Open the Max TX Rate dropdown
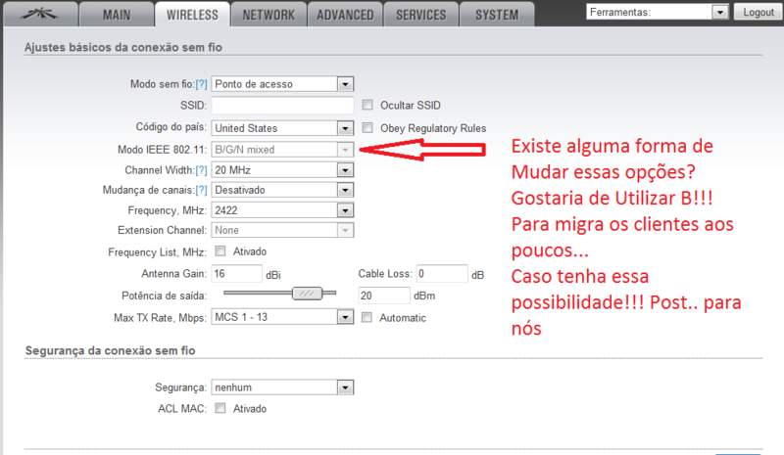 pyautogui.click(x=282, y=317)
